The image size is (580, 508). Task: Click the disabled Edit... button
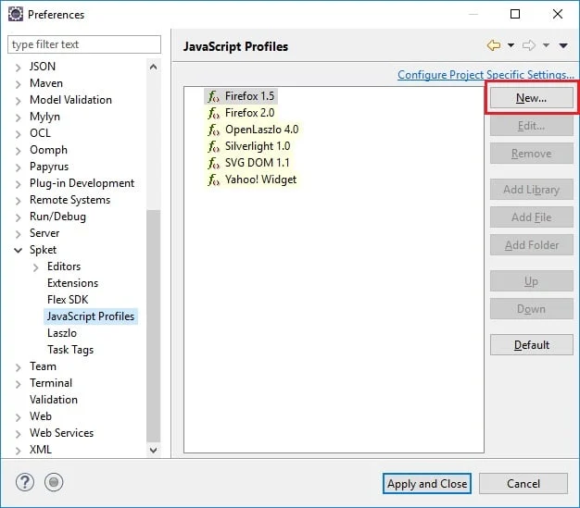532,126
